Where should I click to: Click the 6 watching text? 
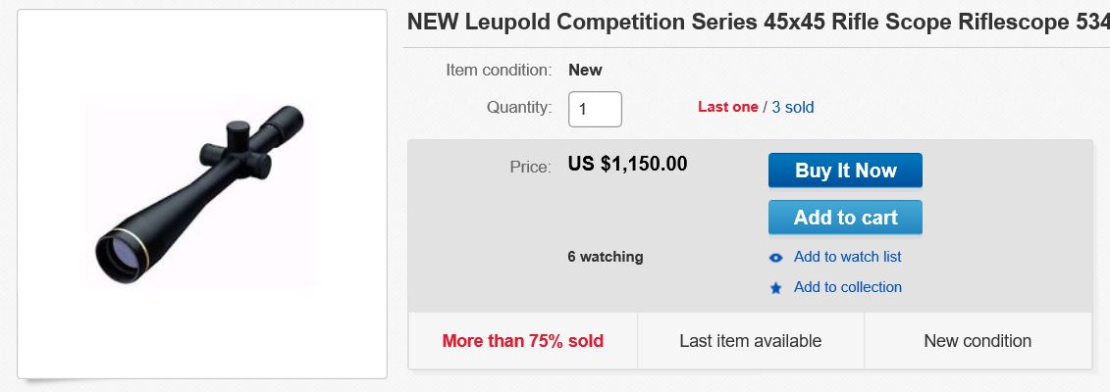click(605, 257)
